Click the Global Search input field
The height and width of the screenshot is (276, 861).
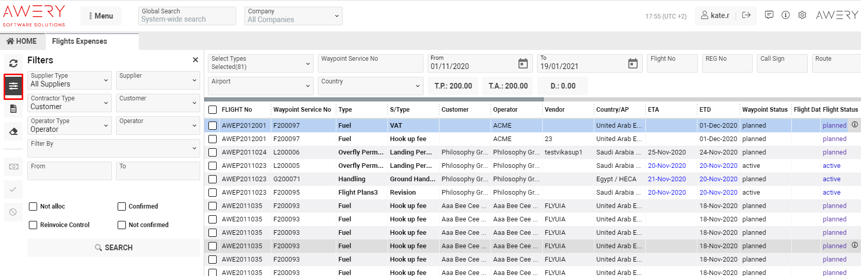[187, 16]
